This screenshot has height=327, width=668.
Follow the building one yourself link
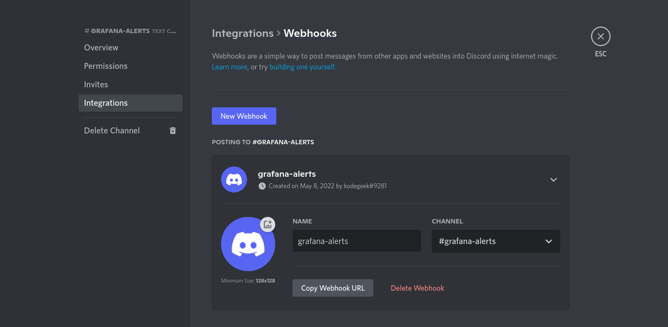point(302,67)
